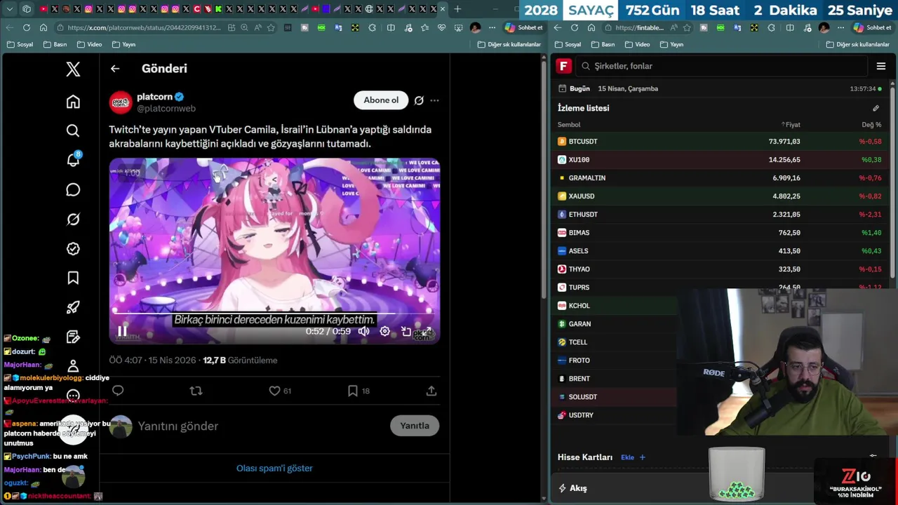Open the Grok icon in X sidebar
Screen dimensions: 898x505
(73, 220)
